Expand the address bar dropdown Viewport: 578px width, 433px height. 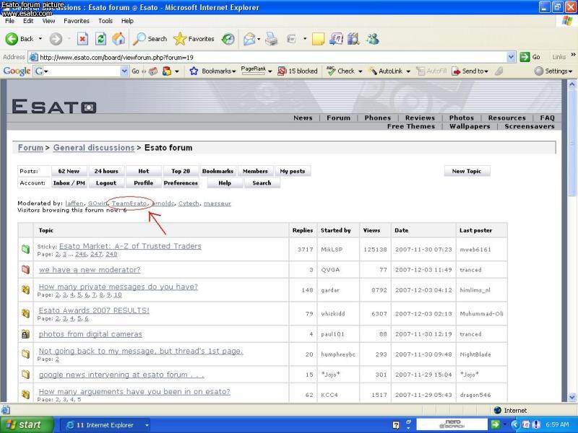tap(511, 57)
